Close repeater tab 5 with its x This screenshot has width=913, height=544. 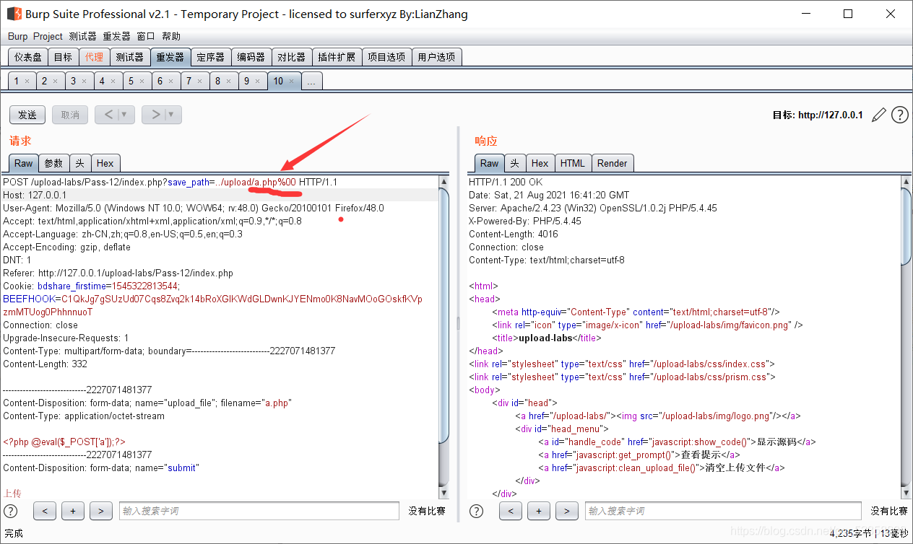tap(142, 82)
